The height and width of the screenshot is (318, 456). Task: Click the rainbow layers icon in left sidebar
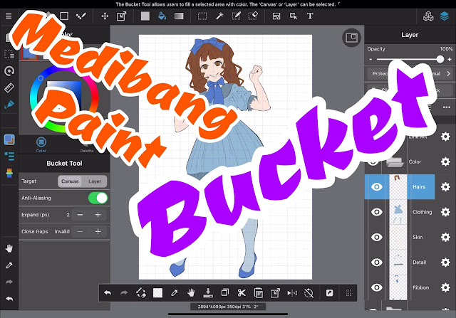[9, 173]
